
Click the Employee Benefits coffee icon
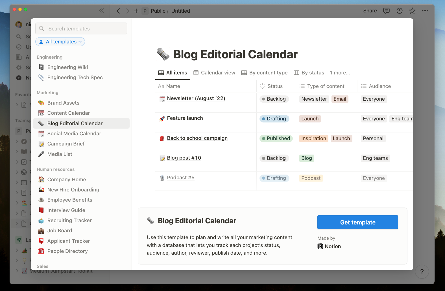[x=41, y=200]
